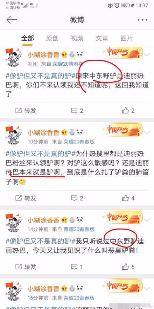Tap username 小糊涂香香 on second post
The height and width of the screenshot is (309, 154).
(x=43, y=133)
